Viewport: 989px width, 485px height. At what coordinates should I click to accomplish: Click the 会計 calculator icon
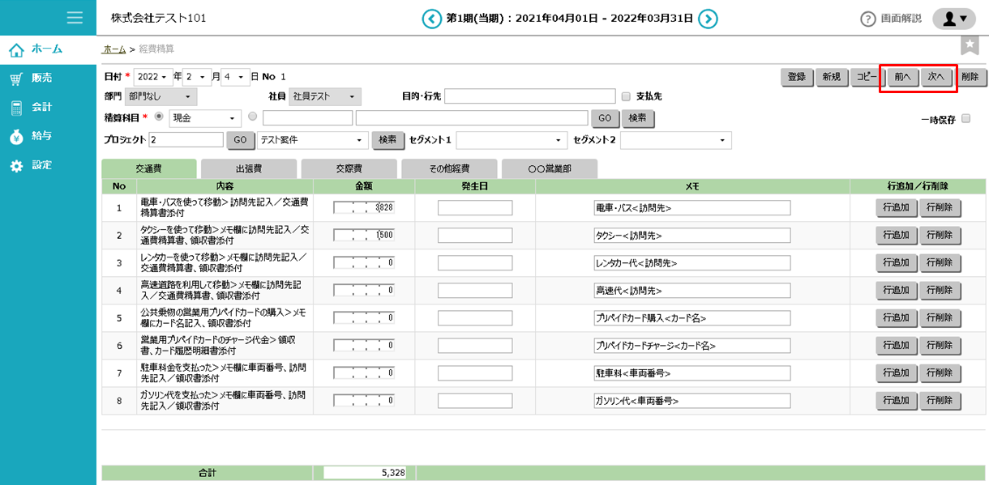pos(16,108)
